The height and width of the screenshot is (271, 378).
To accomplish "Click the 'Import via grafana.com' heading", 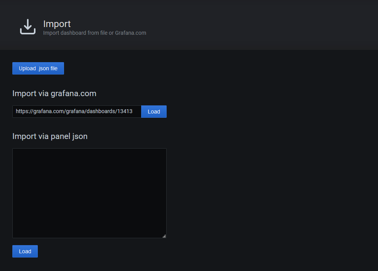I will tap(54, 93).
